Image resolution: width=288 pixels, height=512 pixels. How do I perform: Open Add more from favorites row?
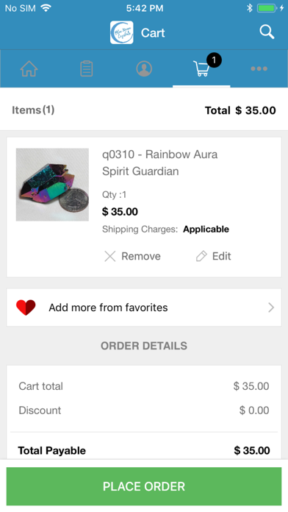[144, 307]
